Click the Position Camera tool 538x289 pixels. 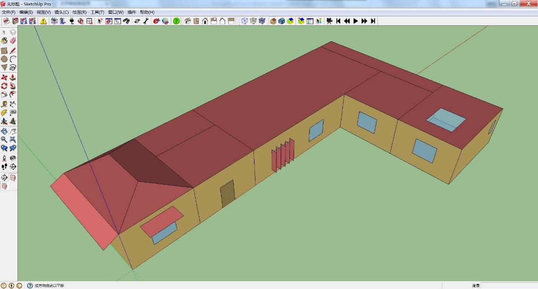point(4,158)
